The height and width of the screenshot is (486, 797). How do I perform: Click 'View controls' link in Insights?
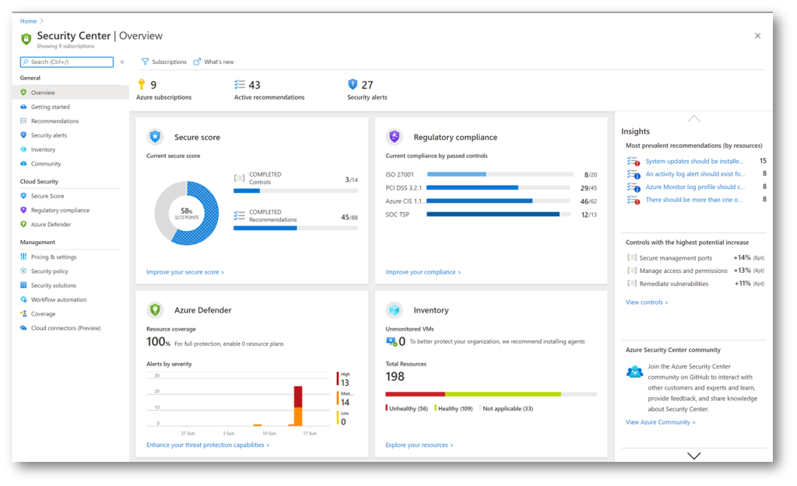point(647,302)
